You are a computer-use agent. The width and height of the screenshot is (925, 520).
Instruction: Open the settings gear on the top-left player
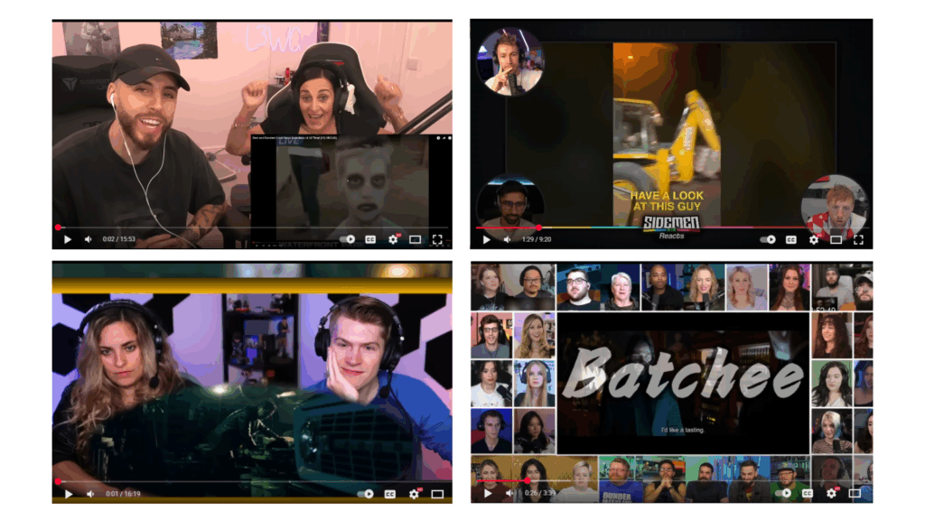393,239
